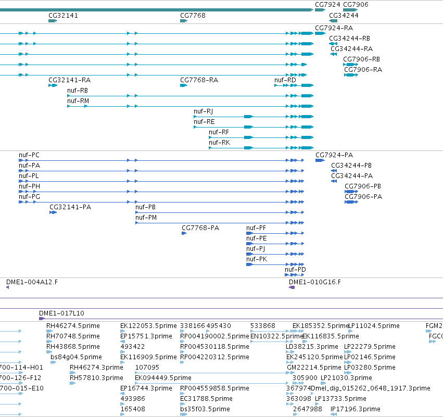Click the nuf-PH label
The height and width of the screenshot is (417, 443).
29,186
